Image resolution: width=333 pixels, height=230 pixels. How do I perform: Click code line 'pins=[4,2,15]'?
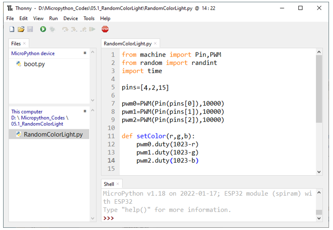click(x=145, y=87)
